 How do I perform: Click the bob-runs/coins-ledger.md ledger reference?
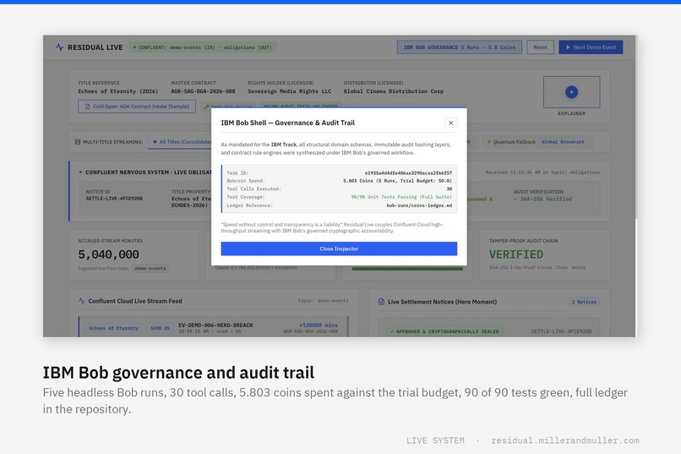[x=419, y=205]
